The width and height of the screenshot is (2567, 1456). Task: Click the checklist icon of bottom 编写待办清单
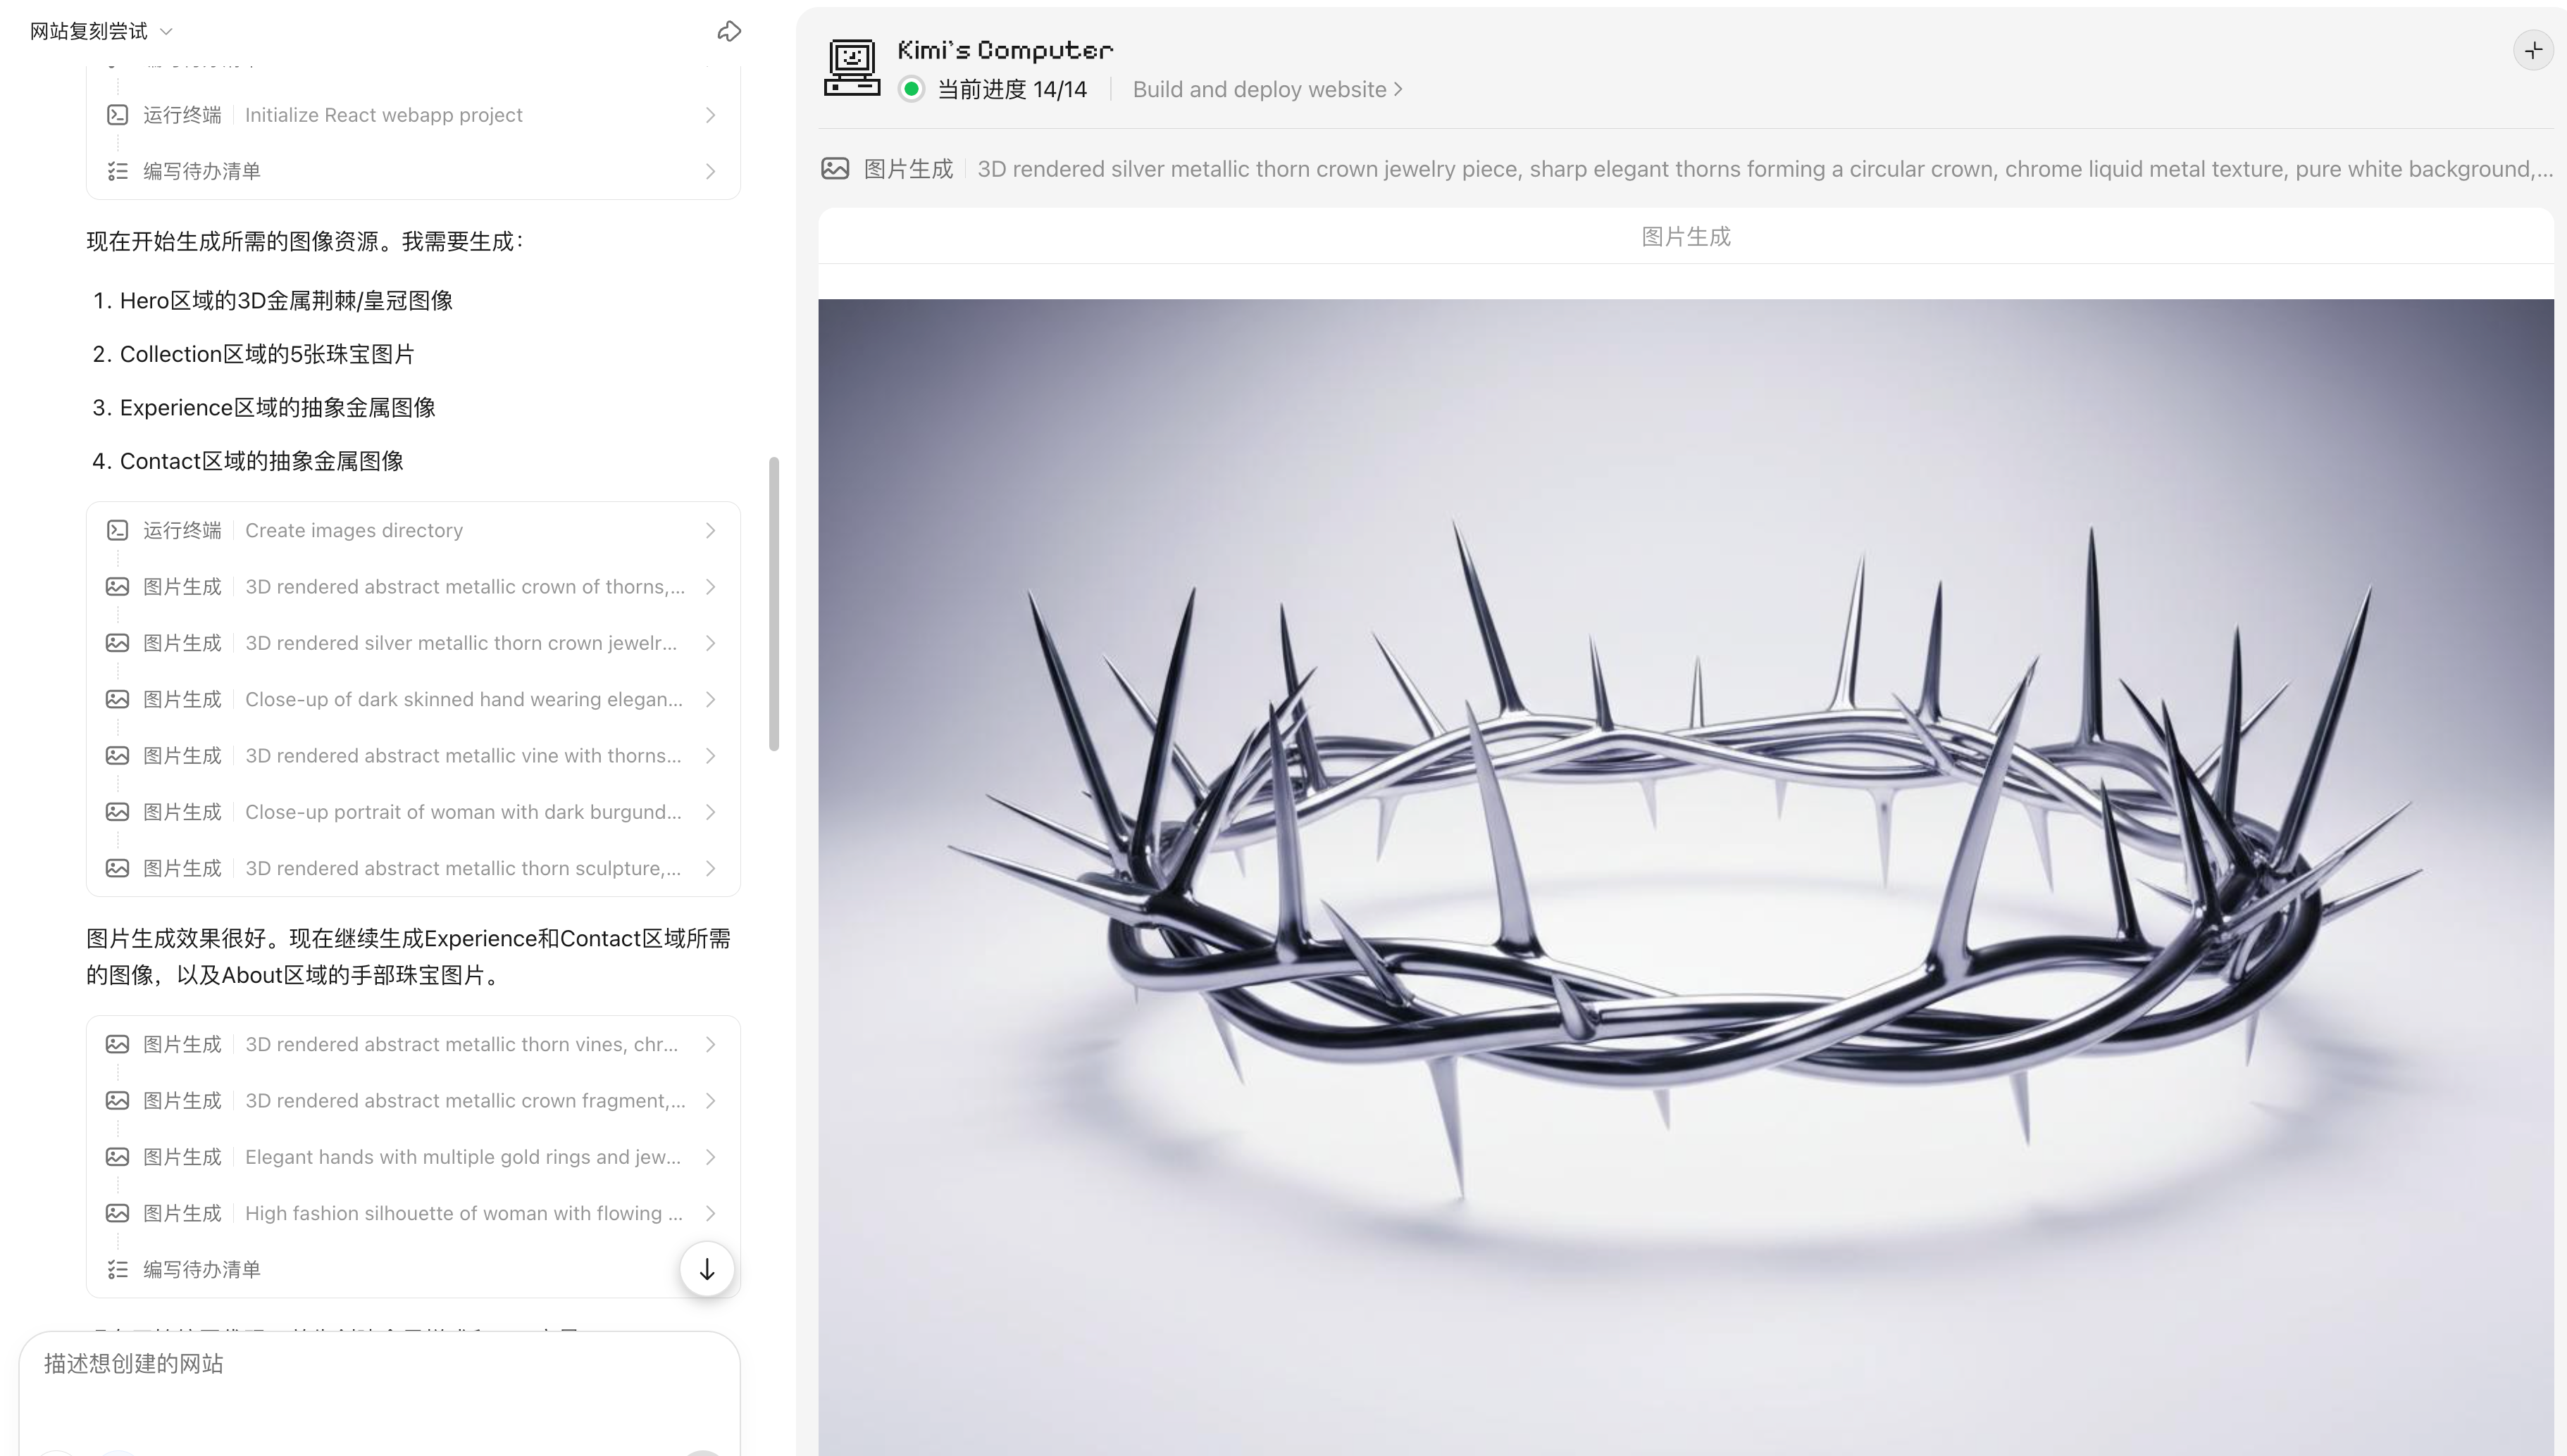coord(117,1269)
